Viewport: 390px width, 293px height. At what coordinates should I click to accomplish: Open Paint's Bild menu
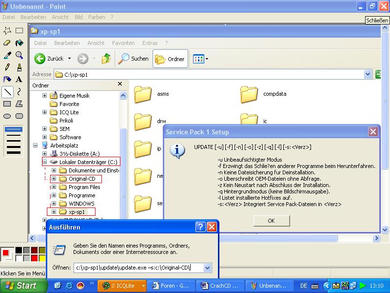[78, 17]
